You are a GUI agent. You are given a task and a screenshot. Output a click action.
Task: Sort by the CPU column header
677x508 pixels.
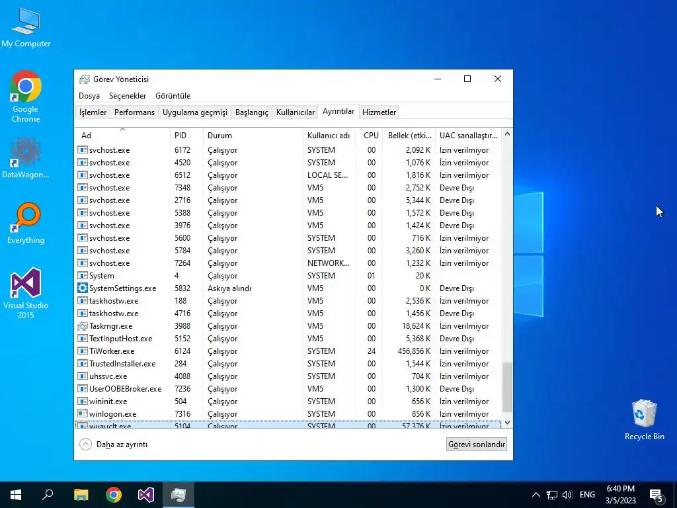click(369, 135)
